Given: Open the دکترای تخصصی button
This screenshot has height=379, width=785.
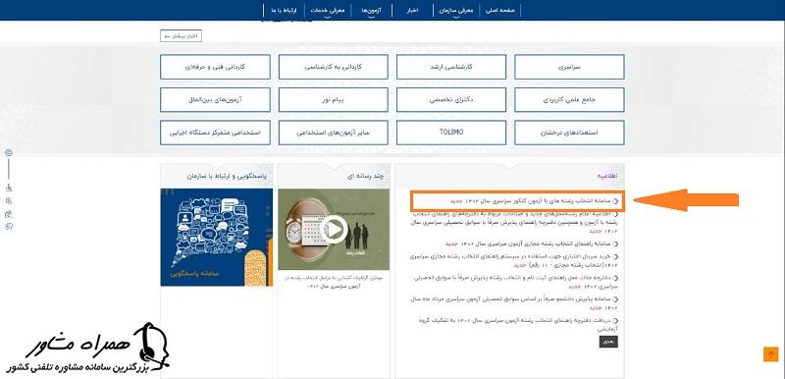Looking at the screenshot, I should (x=451, y=99).
